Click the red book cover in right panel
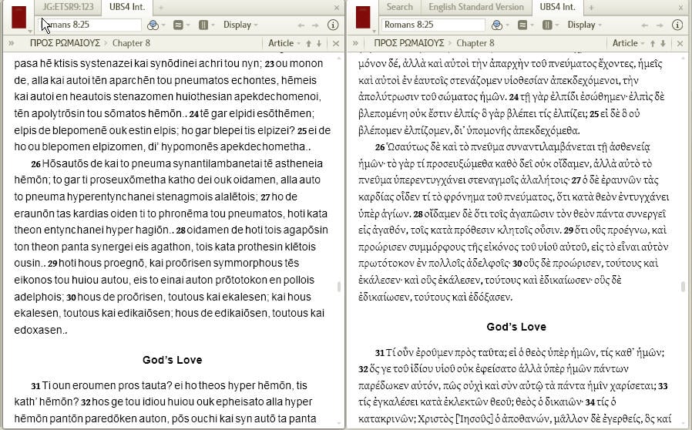 tap(363, 17)
